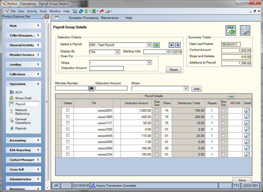Toggle Stop Dist for TIN xxxxx1555
The width and height of the screenshot is (263, 192).
(223, 129)
